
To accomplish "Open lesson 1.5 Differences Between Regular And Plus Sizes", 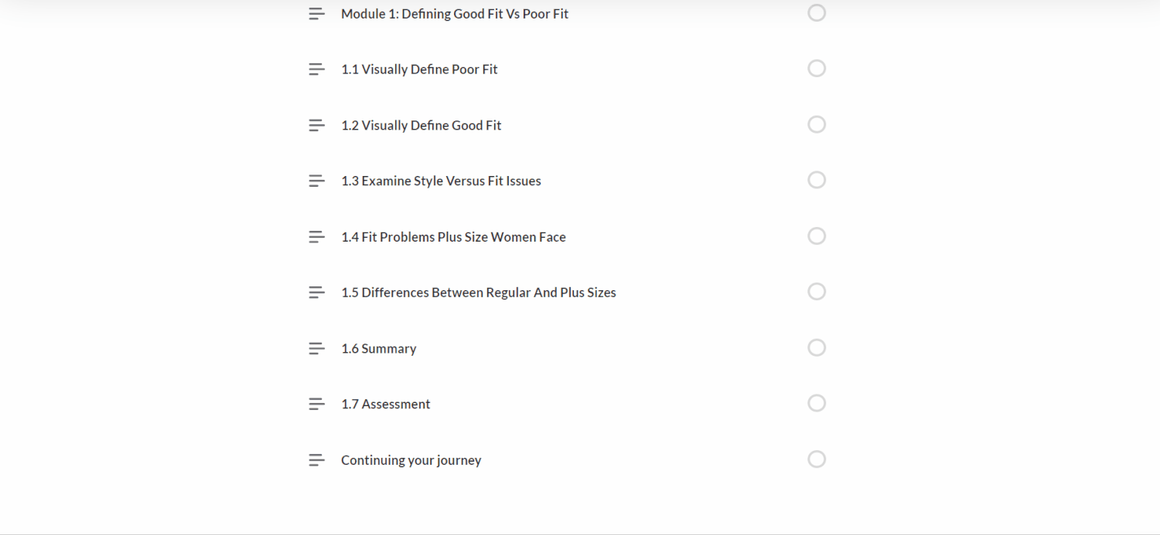I will pos(478,293).
